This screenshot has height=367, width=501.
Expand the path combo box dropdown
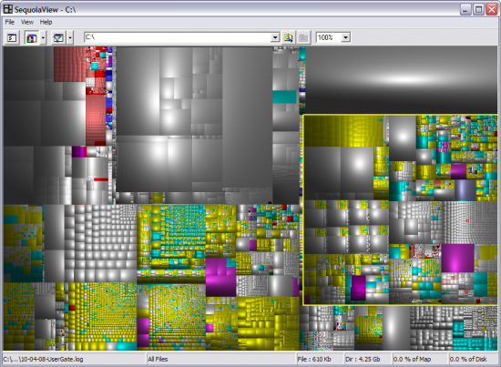tap(275, 37)
